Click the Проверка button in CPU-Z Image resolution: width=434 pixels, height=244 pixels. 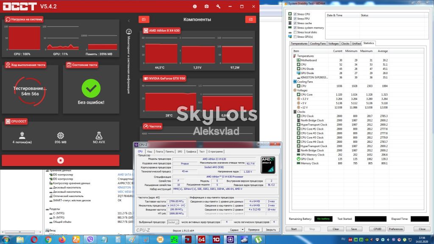(x=253, y=230)
